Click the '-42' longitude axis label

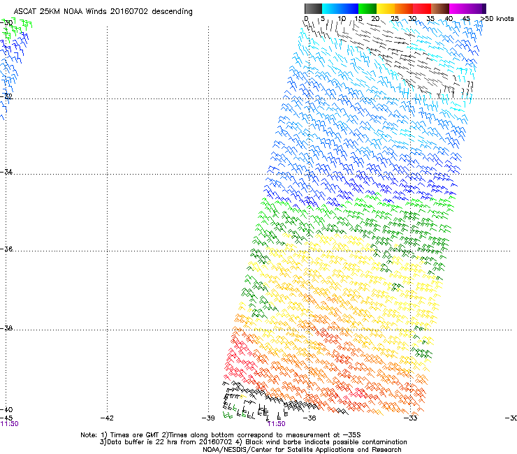click(107, 418)
